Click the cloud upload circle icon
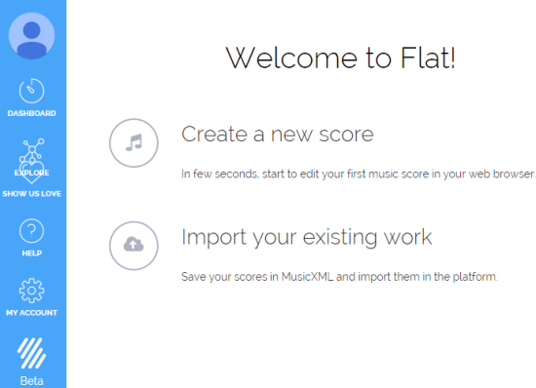Viewport: 536px width, 388px height. click(x=134, y=246)
